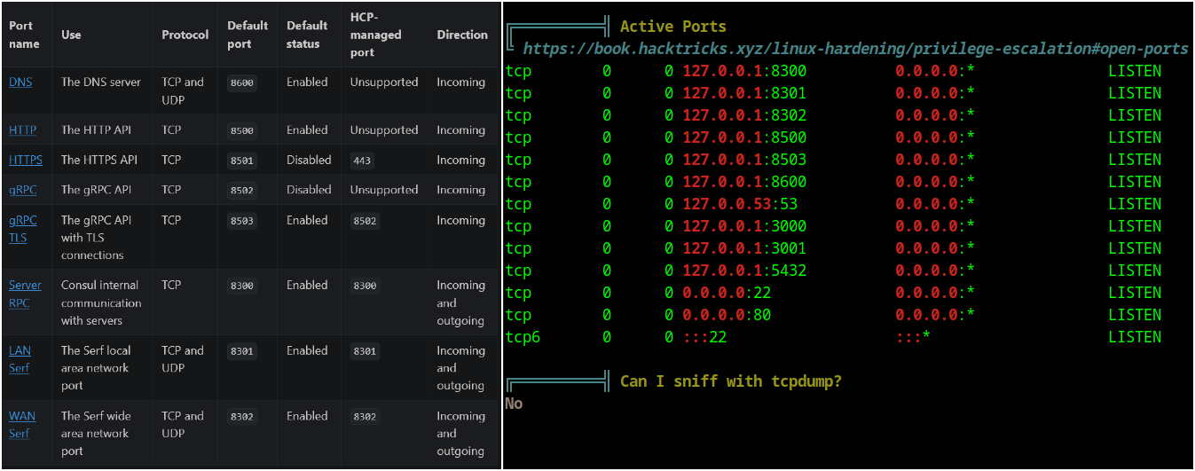1195x471 pixels.
Task: Click the Can I sniff with tcpdump heading
Action: point(731,381)
